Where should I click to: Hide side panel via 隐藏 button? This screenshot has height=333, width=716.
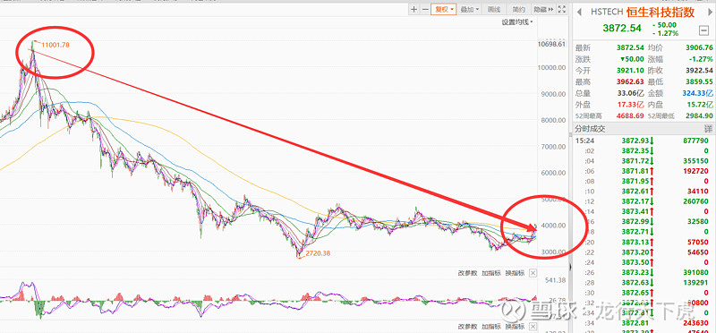coord(543,9)
